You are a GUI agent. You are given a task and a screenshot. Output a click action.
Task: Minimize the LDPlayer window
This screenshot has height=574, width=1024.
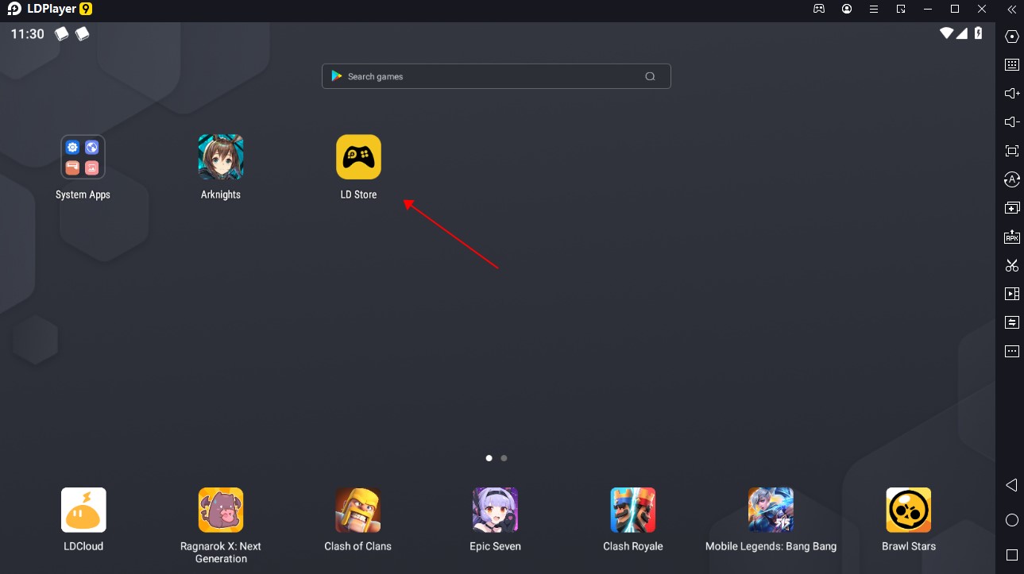(x=928, y=9)
